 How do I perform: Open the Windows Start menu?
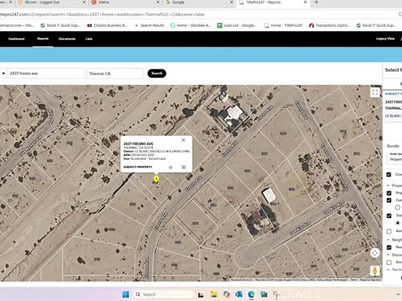tap(125, 294)
